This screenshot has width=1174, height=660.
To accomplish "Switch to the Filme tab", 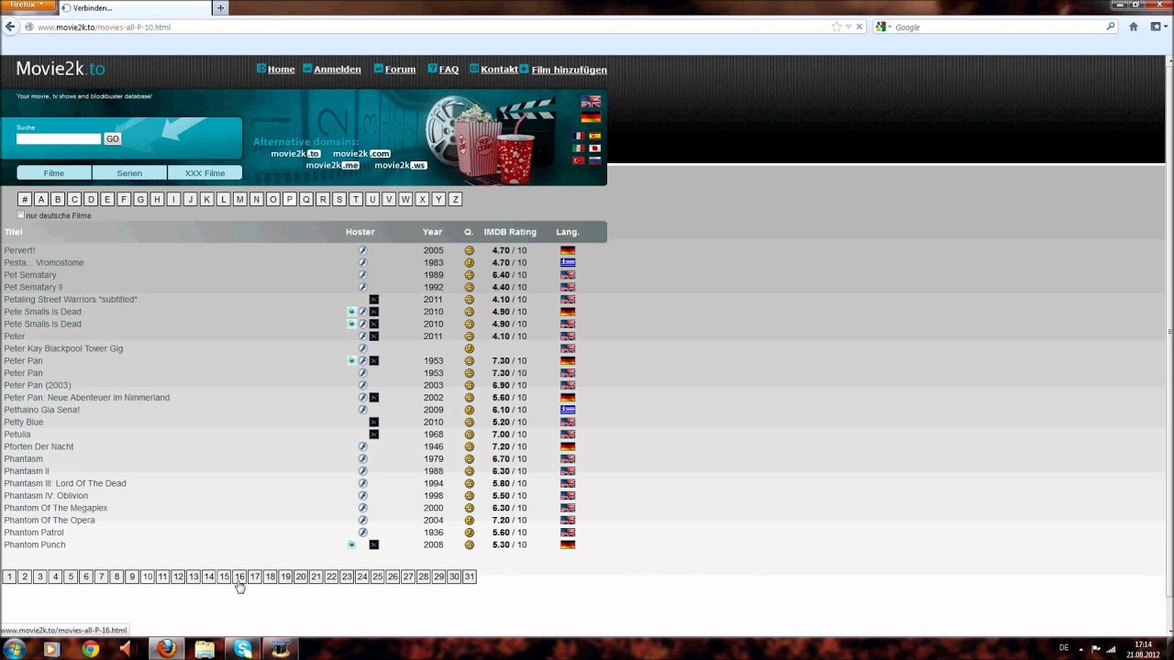I will 54,173.
